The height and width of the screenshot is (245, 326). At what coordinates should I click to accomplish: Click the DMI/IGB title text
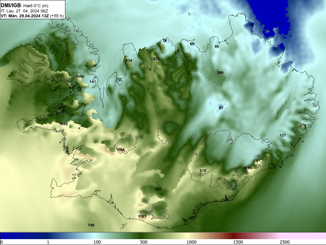11,6
